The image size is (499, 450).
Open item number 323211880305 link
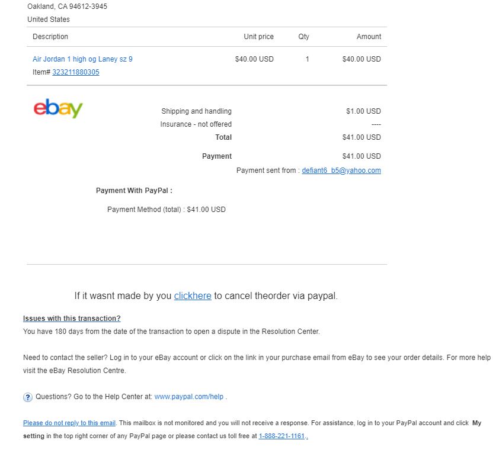76,72
